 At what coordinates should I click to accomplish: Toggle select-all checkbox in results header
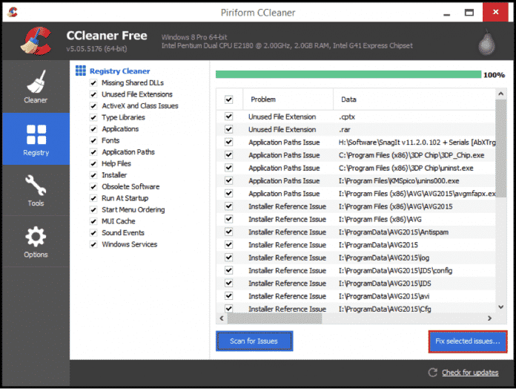pyautogui.click(x=228, y=99)
